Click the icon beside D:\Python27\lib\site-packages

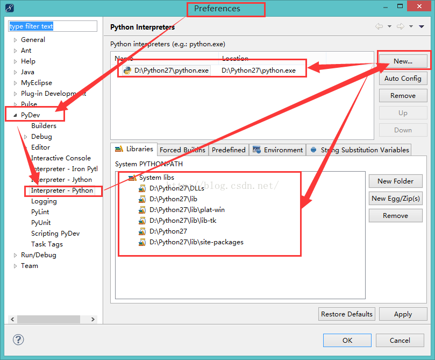142,242
